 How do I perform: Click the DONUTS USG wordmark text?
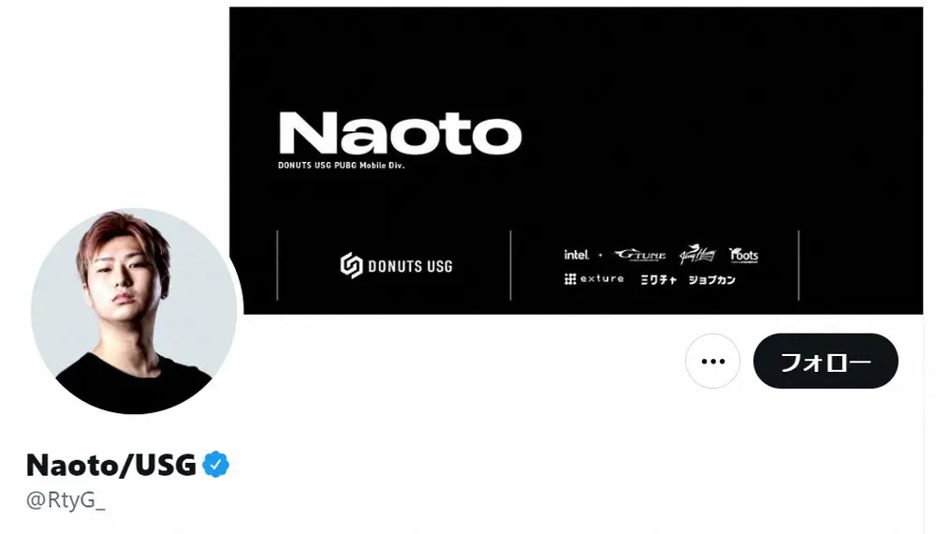tap(410, 266)
